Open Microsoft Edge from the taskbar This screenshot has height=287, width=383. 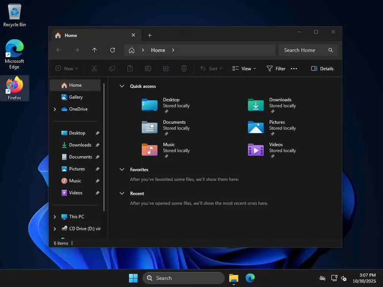[x=250, y=278]
